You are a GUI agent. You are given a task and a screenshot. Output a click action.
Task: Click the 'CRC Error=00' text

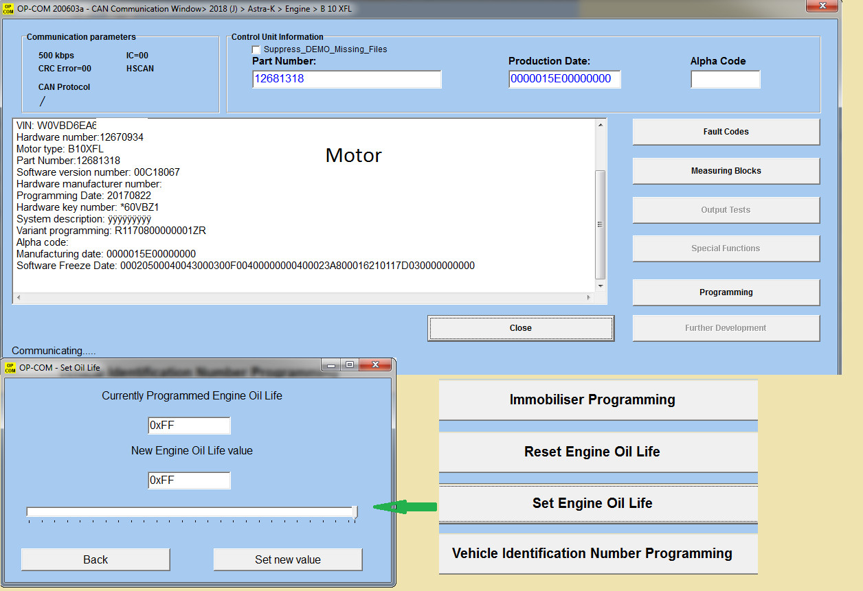[x=65, y=69]
